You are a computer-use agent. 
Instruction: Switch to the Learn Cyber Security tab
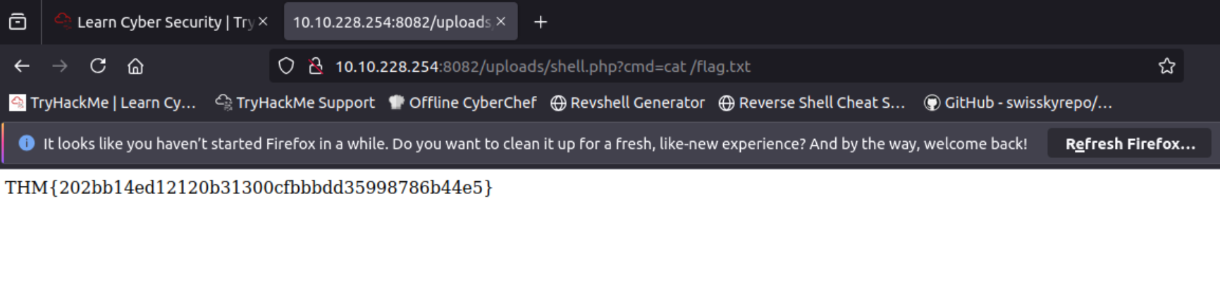coord(155,22)
